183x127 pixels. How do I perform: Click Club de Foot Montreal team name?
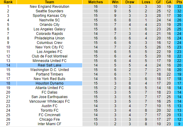(49, 56)
